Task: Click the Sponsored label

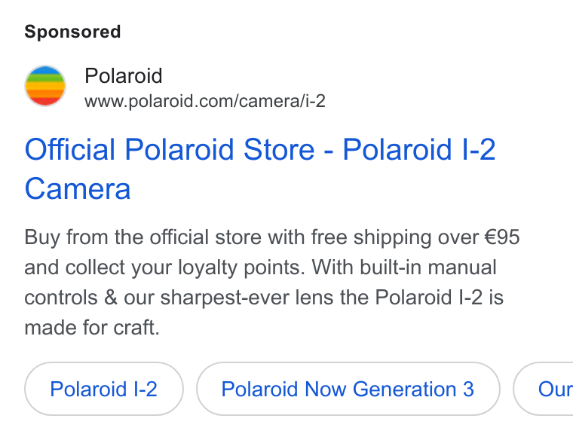Action: tap(72, 32)
